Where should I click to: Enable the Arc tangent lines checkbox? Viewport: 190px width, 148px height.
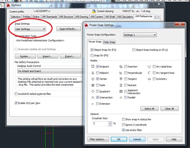coord(154,73)
